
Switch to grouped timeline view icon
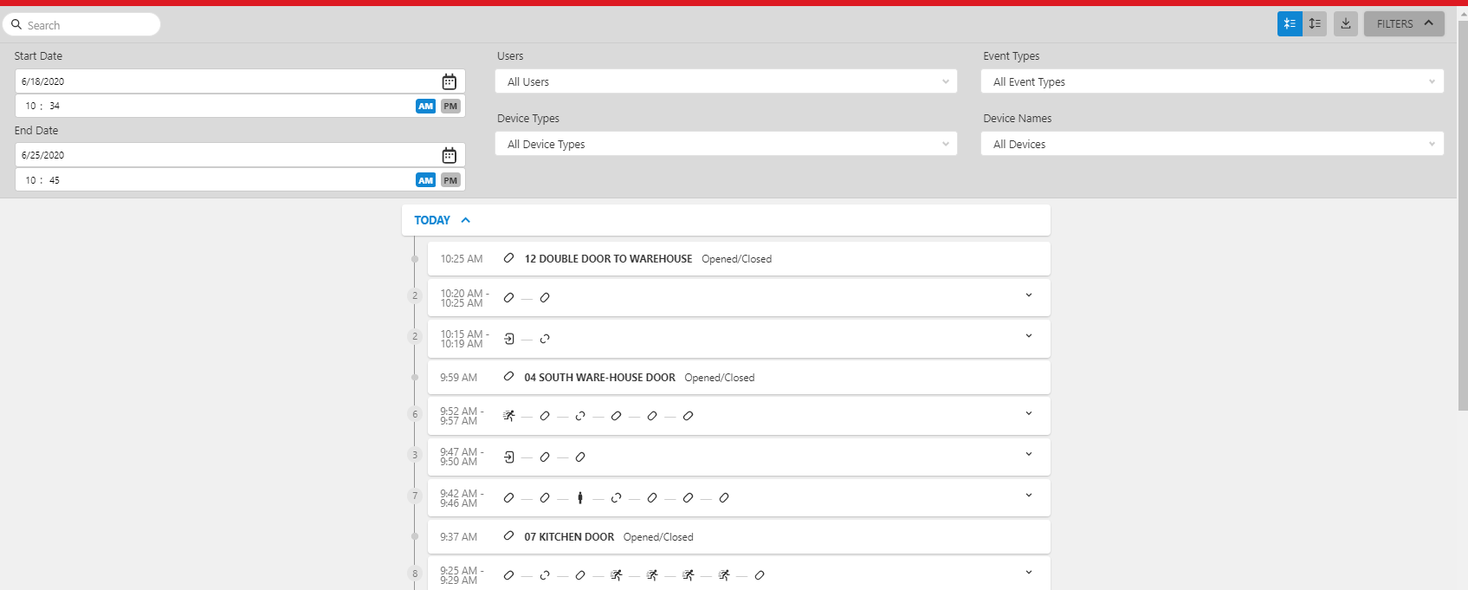[1290, 24]
